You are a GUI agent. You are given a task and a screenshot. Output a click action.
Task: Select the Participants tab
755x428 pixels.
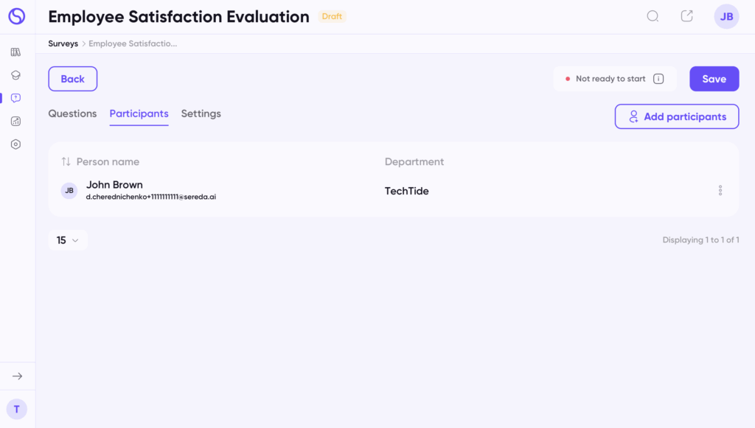coord(139,113)
